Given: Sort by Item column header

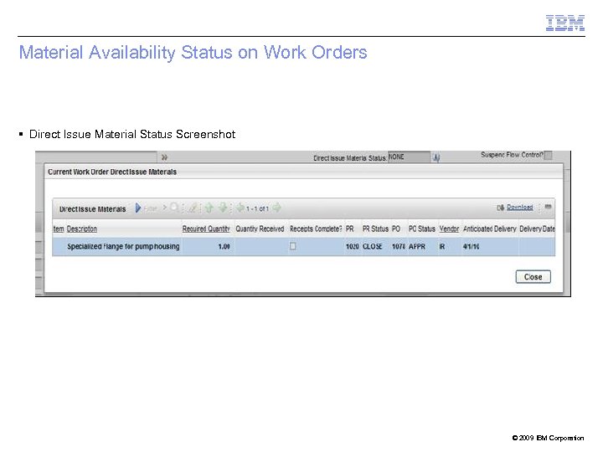Looking at the screenshot, I should click(59, 229).
